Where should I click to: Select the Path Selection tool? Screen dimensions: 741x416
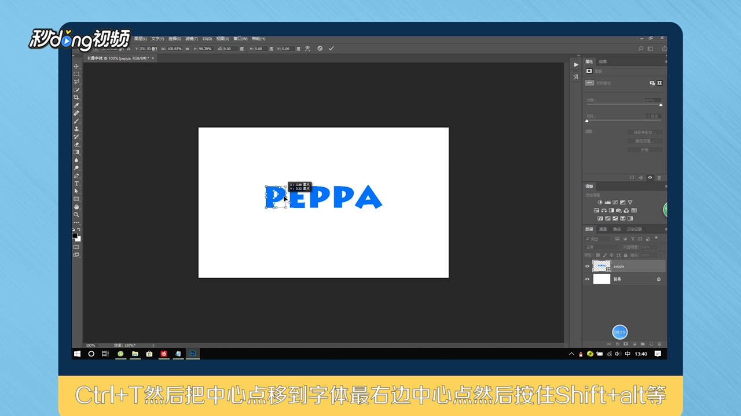76,191
